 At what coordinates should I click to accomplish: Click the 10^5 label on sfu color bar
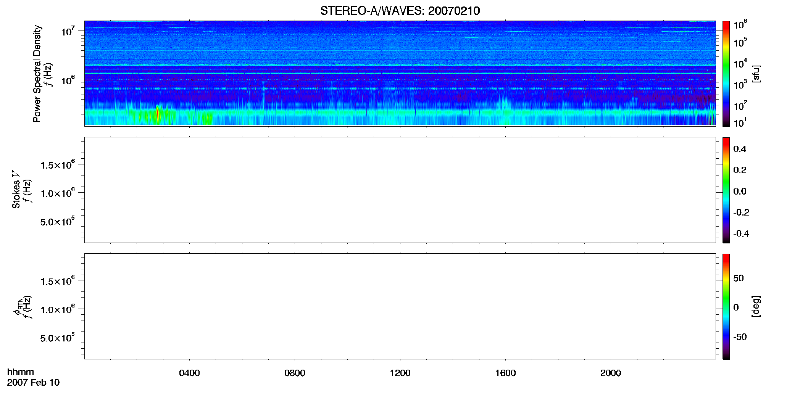(740, 42)
